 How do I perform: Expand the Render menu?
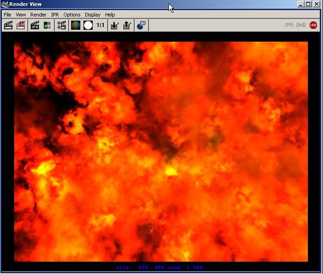coord(38,15)
